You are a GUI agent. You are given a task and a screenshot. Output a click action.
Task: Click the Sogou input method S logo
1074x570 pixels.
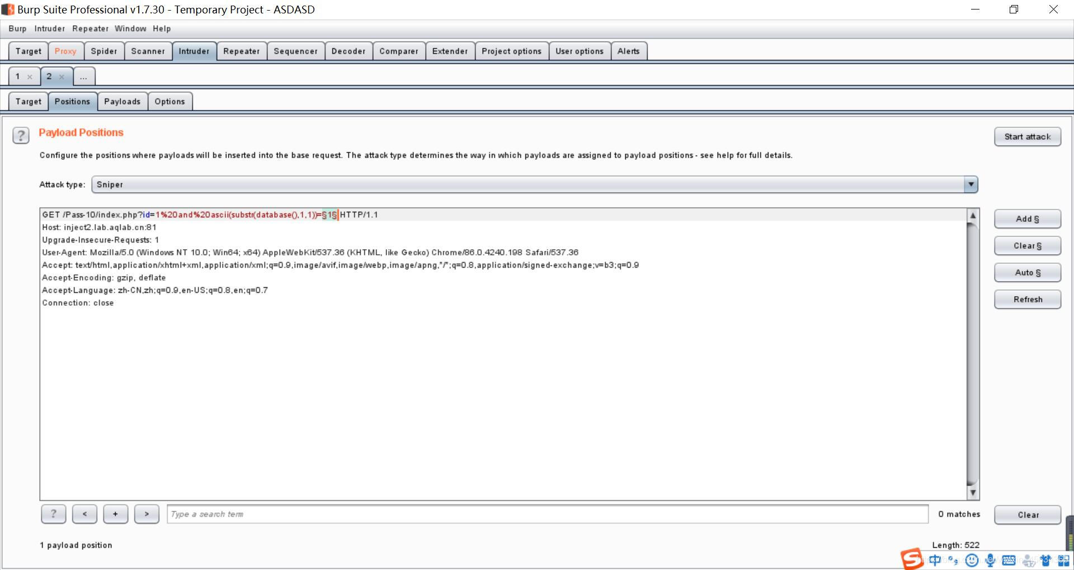pos(911,558)
